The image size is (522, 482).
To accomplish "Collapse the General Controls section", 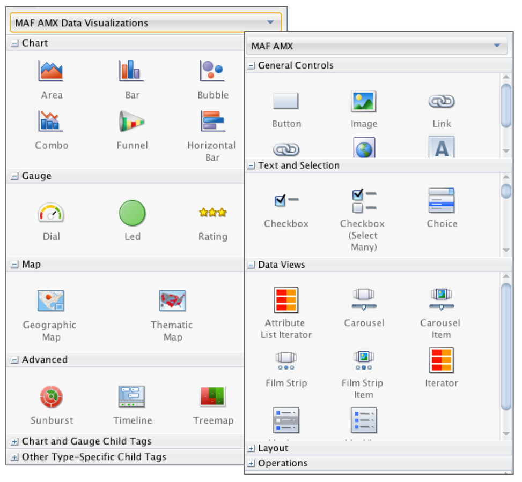I will (x=251, y=65).
